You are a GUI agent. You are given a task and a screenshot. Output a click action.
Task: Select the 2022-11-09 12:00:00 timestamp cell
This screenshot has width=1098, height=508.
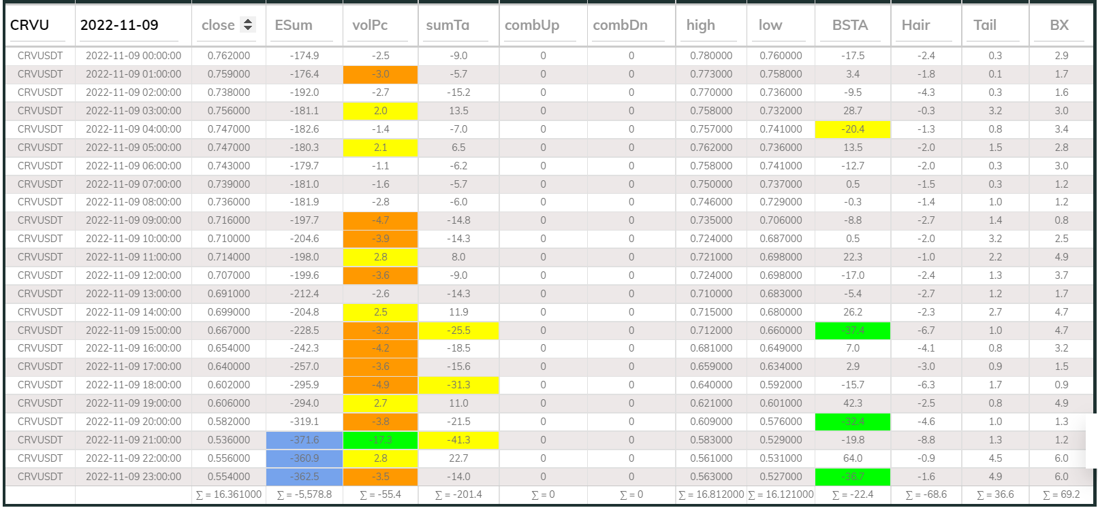134,275
